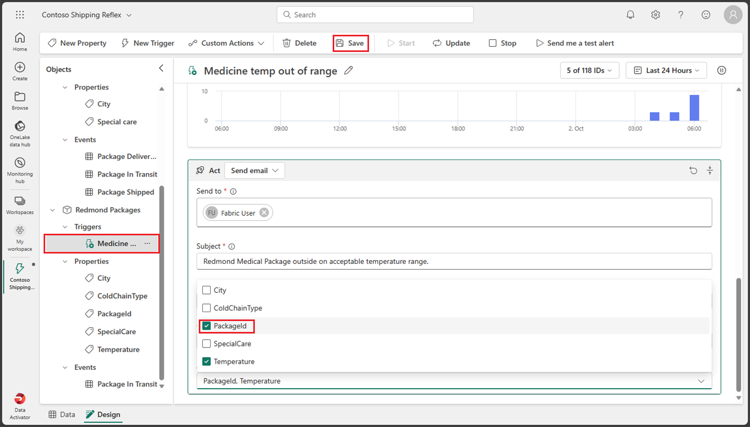
Task: Collapse Properties group under Redmond Packages
Action: pos(65,261)
